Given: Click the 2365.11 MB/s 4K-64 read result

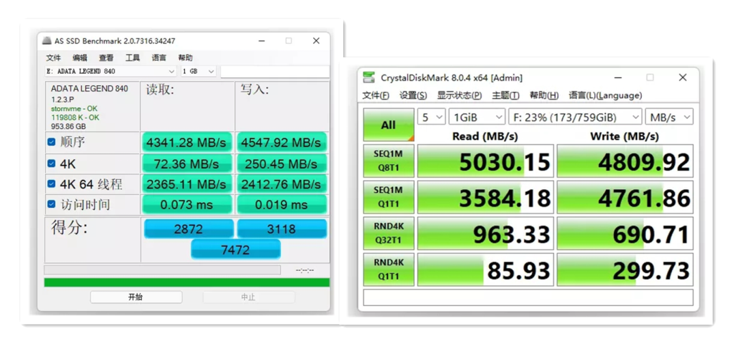Looking at the screenshot, I should (x=187, y=184).
